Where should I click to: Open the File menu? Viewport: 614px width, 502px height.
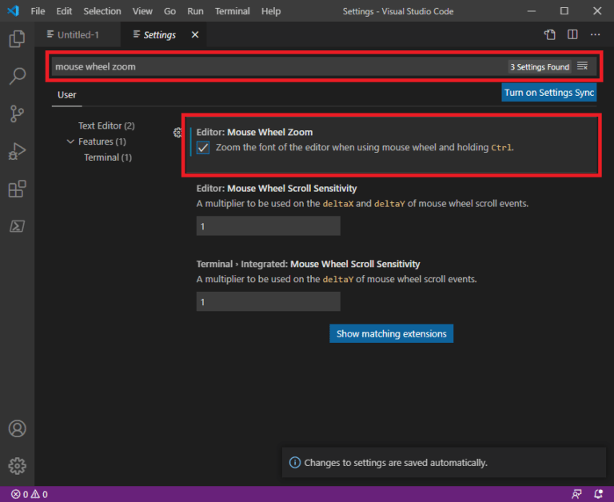(x=38, y=11)
